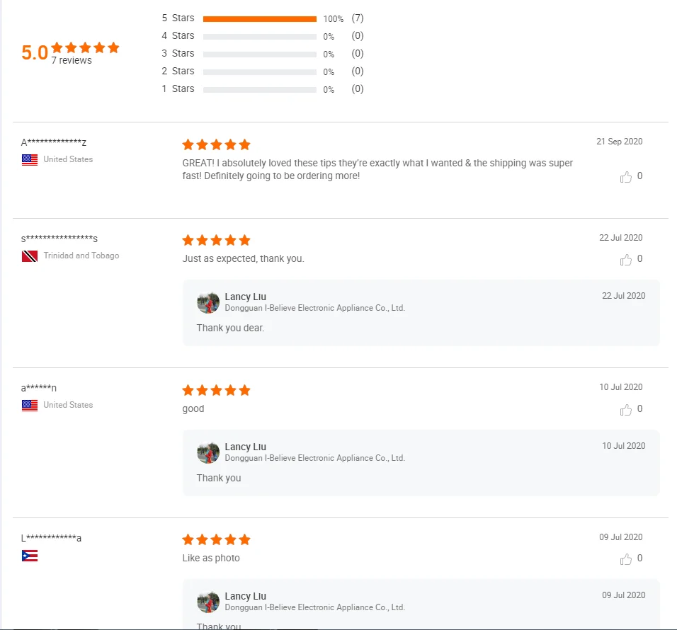Image resolution: width=677 pixels, height=630 pixels.
Task: Pick the 1 Stars rating row
Action: [x=259, y=90]
